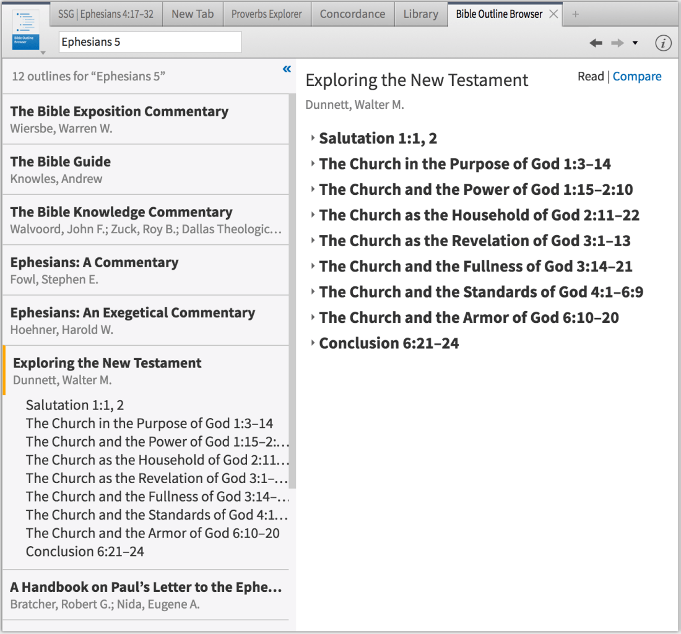The width and height of the screenshot is (681, 634).
Task: Switch to the Concordance tab
Action: click(352, 14)
